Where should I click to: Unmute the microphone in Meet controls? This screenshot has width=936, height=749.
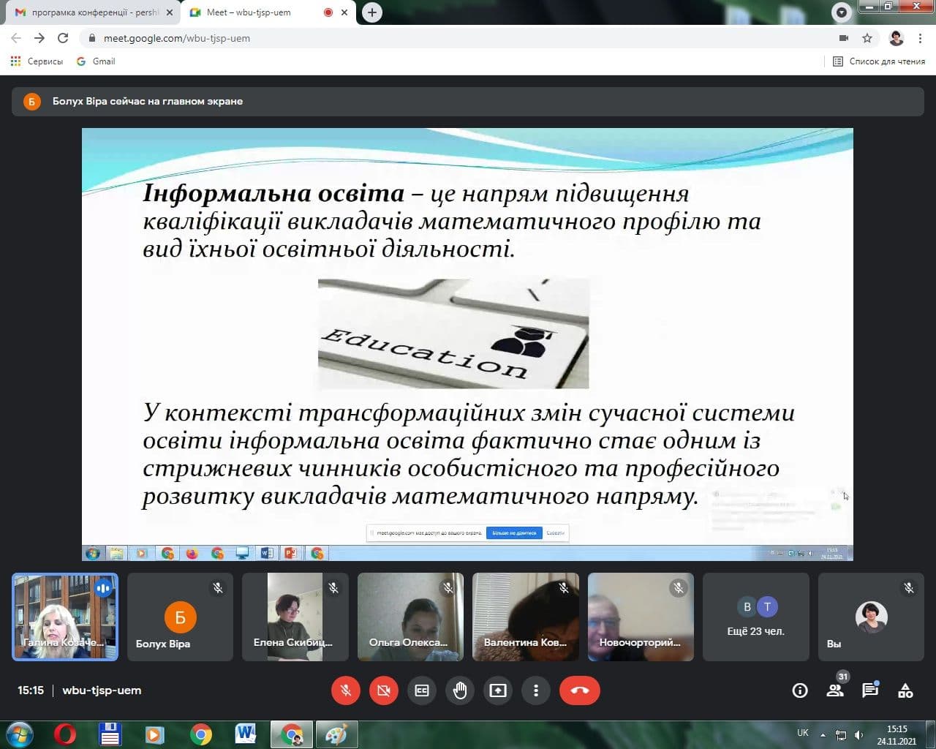[346, 690]
